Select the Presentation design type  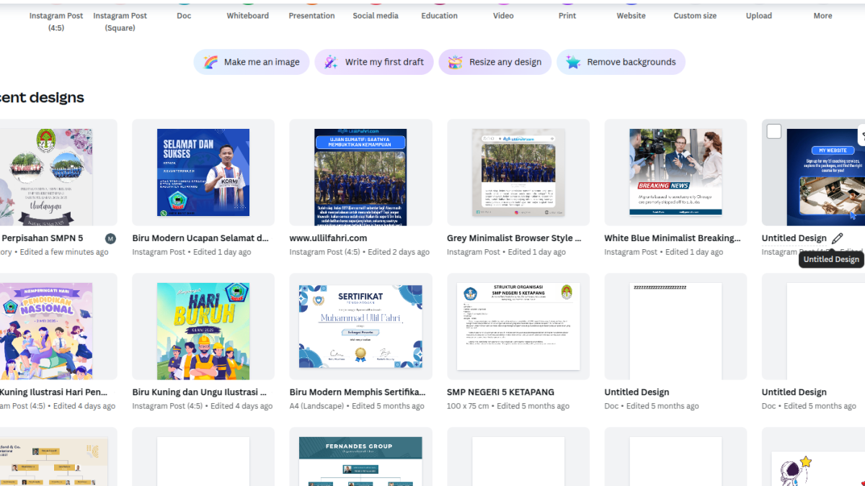(x=311, y=16)
